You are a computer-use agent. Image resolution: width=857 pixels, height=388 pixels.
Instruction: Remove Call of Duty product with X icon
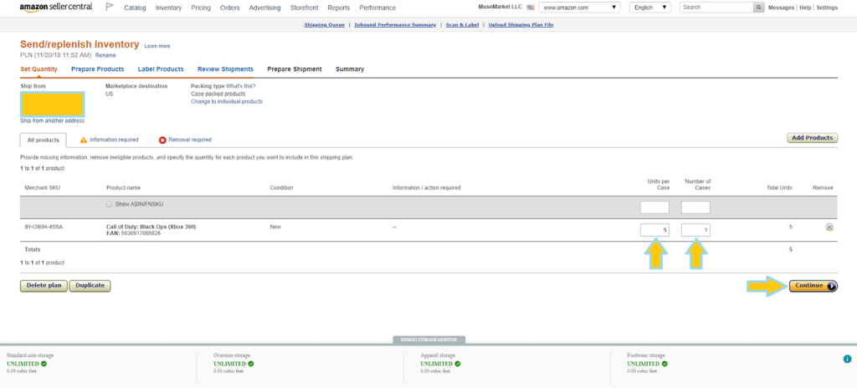829,227
